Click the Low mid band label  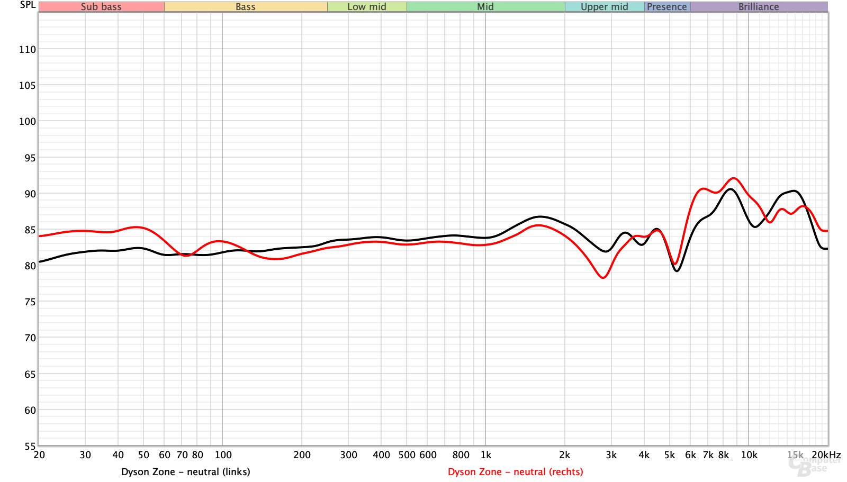367,7
